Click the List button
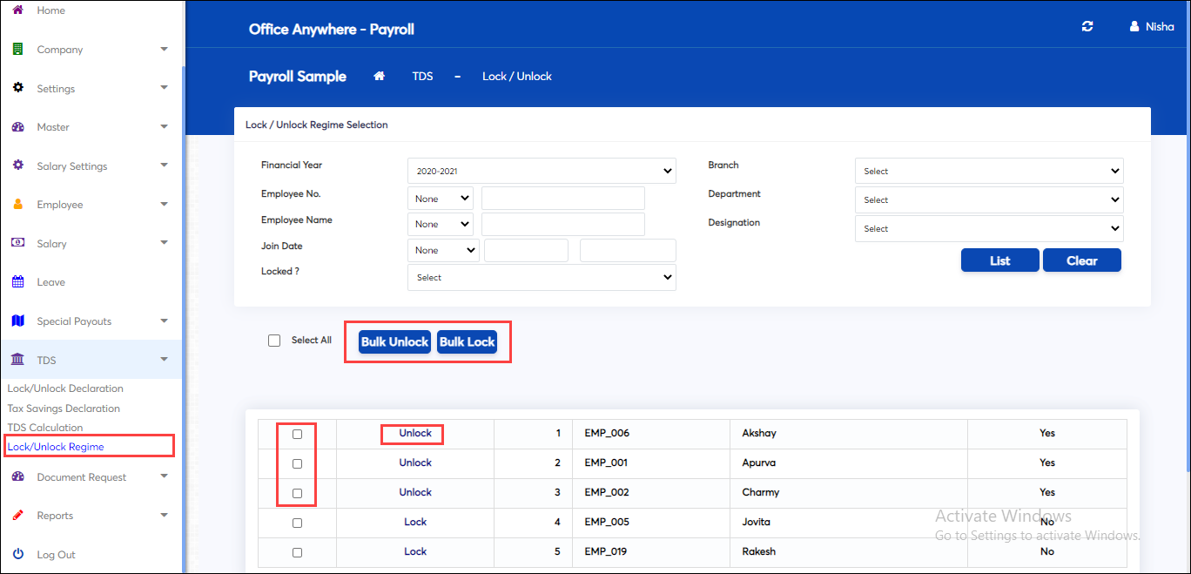Screen dimensions: 1191x574 tap(1000, 260)
